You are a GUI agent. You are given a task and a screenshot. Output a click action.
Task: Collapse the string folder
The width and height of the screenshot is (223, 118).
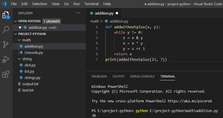[x=19, y=59]
